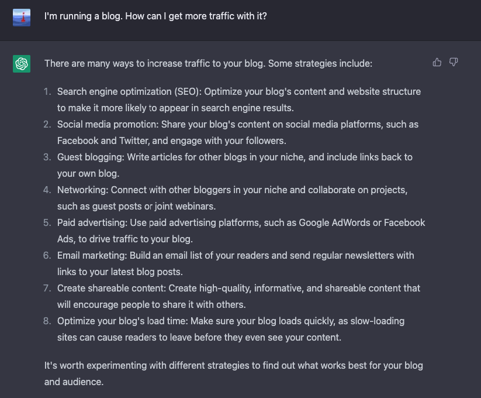This screenshot has height=398, width=481.
Task: Click the 'Optimize your blog's load time' item
Action: tap(231, 329)
